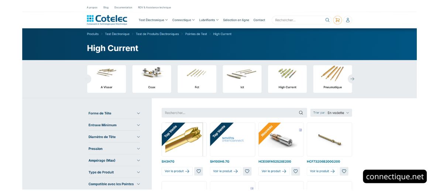Select the Pneumatique category card

tap(332, 79)
